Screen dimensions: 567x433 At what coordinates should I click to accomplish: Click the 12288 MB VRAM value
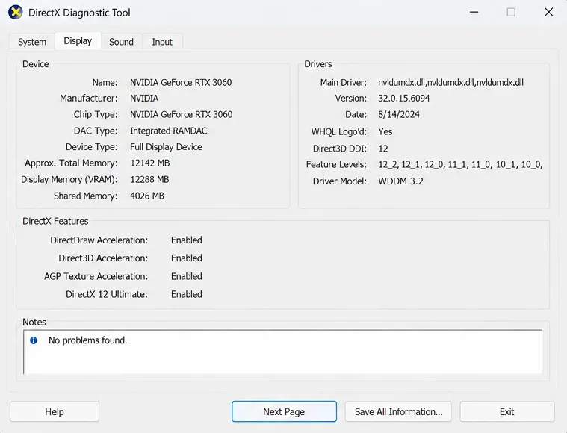click(x=149, y=180)
